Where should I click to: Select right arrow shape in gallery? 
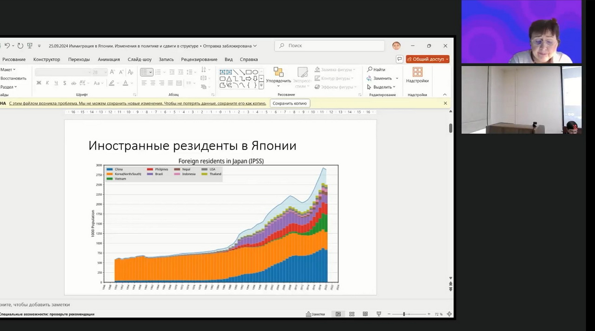click(x=248, y=79)
